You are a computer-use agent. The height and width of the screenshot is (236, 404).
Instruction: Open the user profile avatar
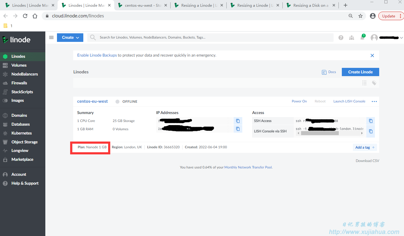374,38
